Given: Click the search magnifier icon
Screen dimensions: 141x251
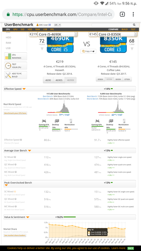Looking at the screenshot, I should click(x=134, y=25).
